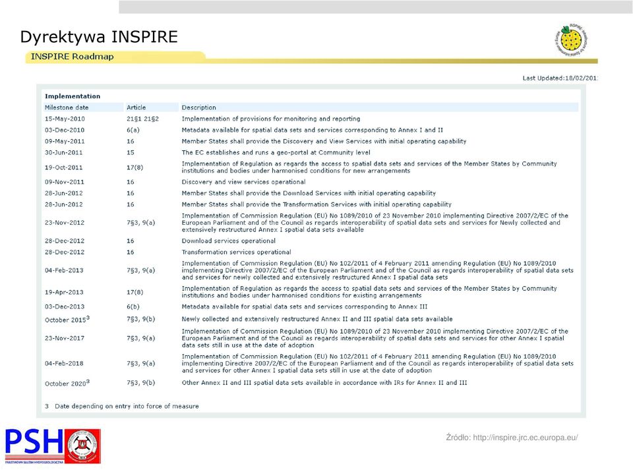Click the 'existing arrangements' regulation description

369,291
